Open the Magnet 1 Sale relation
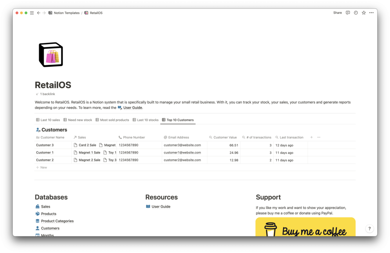390x253 pixels. click(87, 152)
